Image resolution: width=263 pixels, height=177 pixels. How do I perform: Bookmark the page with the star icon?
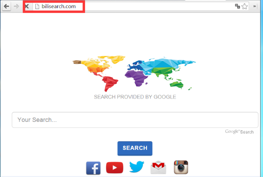244,6
